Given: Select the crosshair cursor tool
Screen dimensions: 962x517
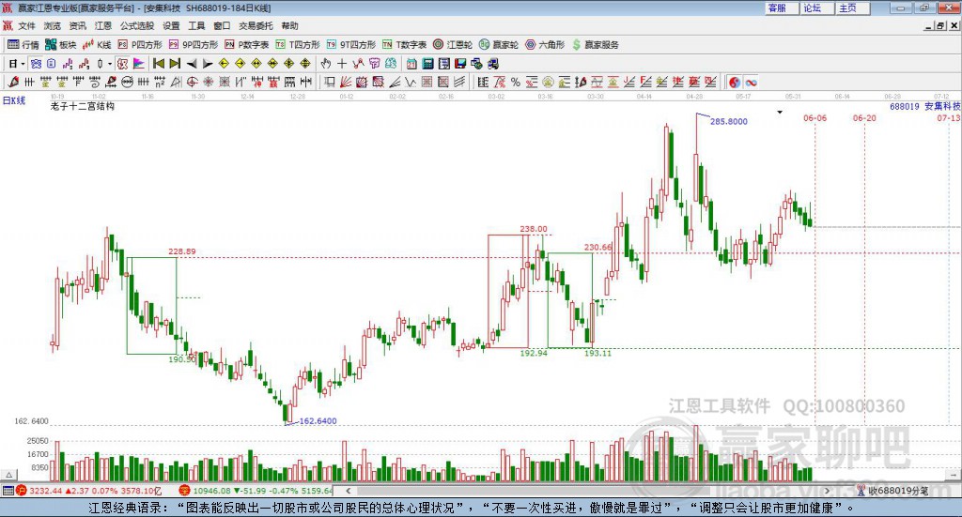Looking at the screenshot, I should [342, 64].
